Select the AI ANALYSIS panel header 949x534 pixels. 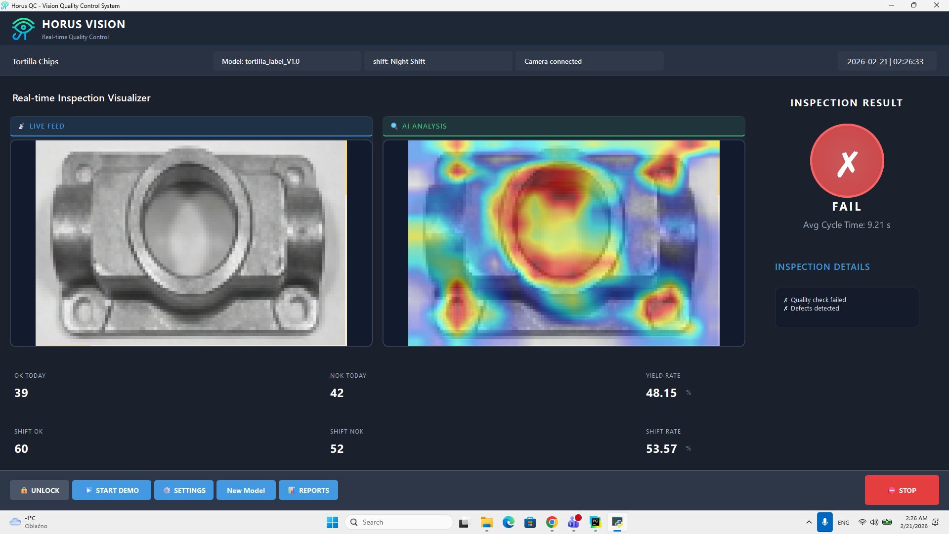[563, 126]
